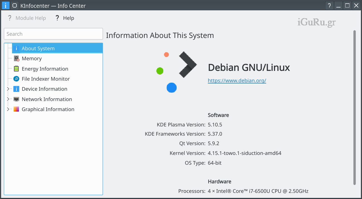Viewport: 362px width, 199px height.
Task: Click the KInfocenter app icon in title bar
Action: click(x=6, y=5)
